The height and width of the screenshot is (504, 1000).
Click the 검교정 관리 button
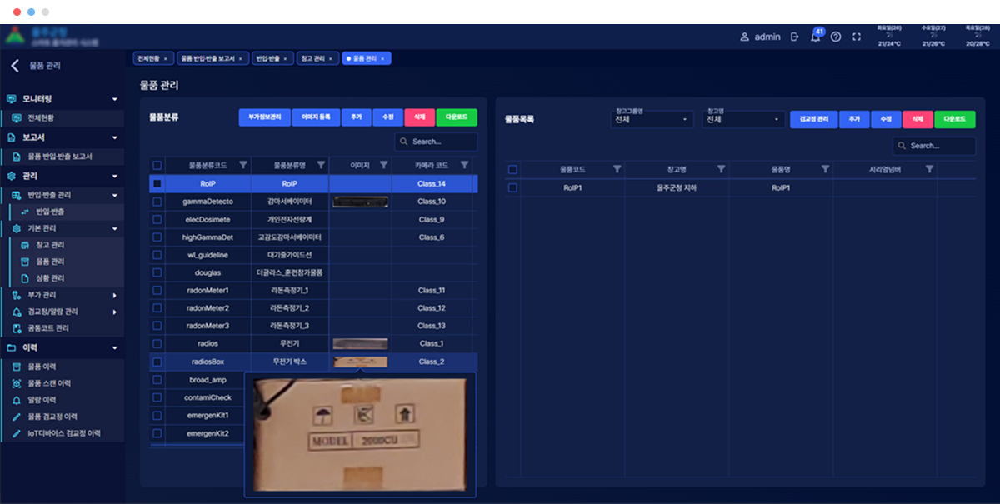pos(812,119)
